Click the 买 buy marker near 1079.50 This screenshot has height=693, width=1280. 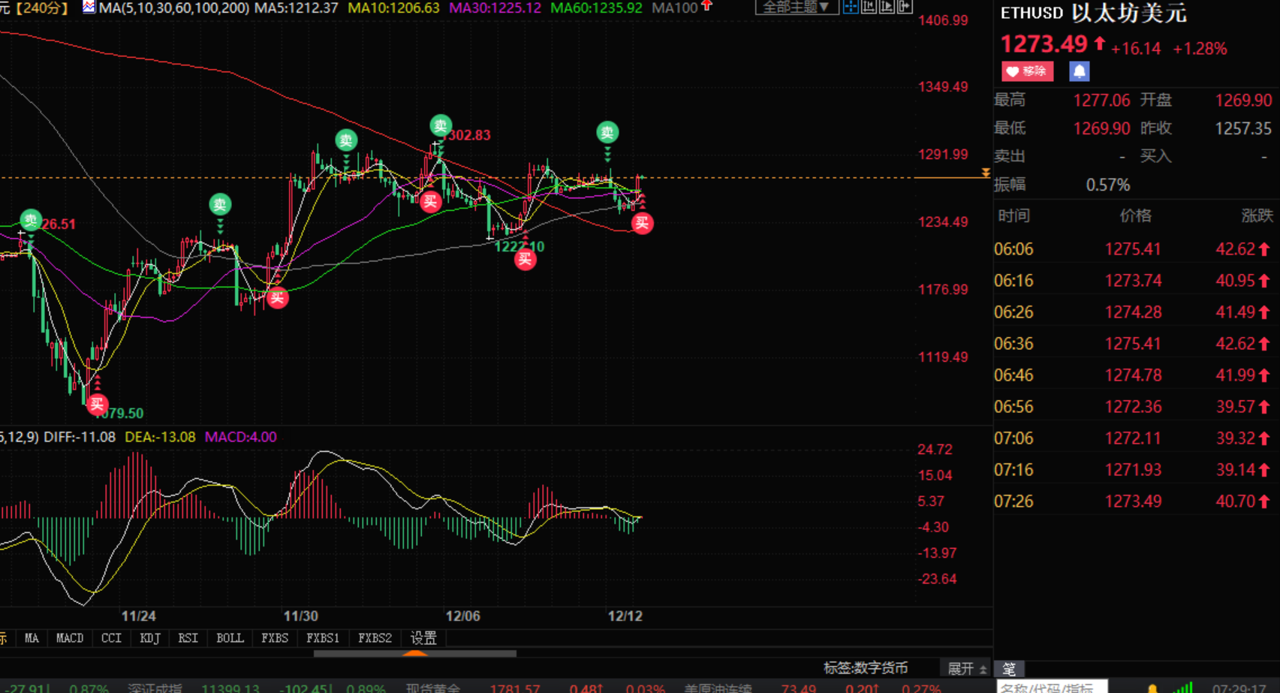[97, 405]
